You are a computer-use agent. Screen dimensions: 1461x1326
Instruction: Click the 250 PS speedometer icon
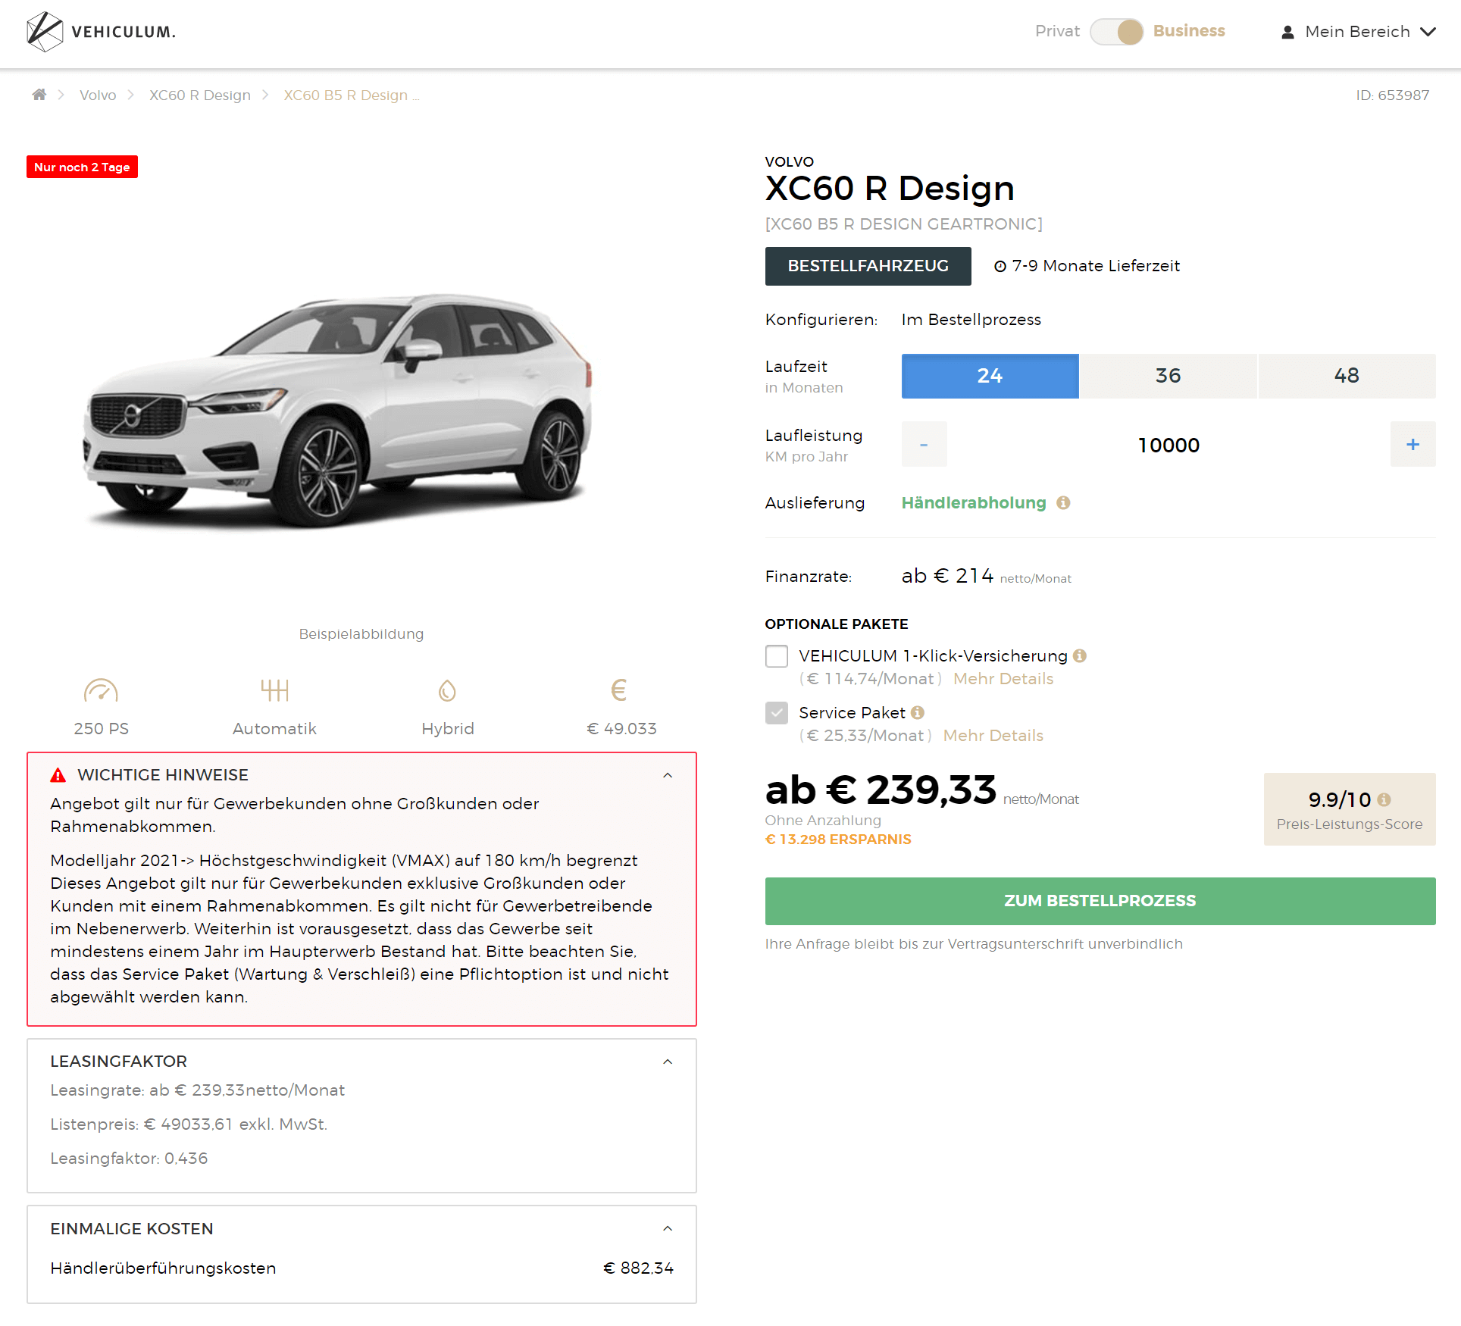101,690
